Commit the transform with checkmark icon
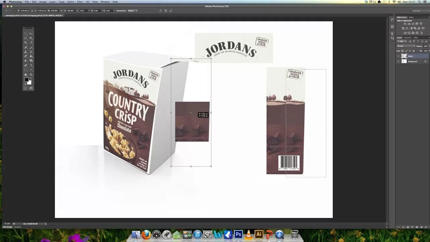The height and width of the screenshot is (242, 430). tap(170, 11)
